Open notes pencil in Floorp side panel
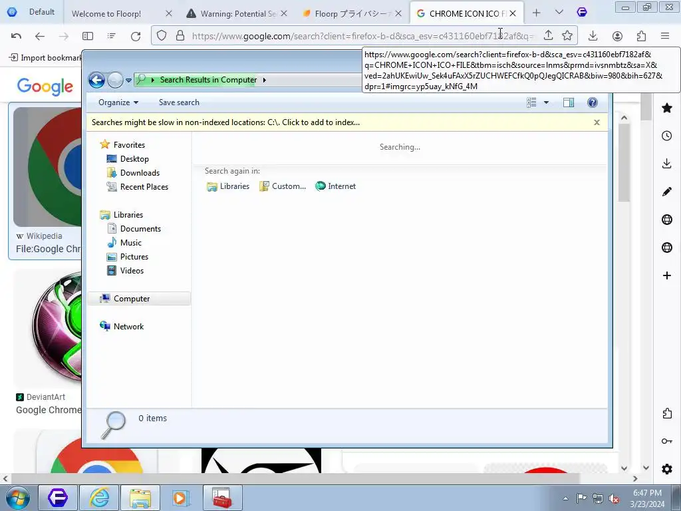The height and width of the screenshot is (511, 681). click(x=666, y=192)
